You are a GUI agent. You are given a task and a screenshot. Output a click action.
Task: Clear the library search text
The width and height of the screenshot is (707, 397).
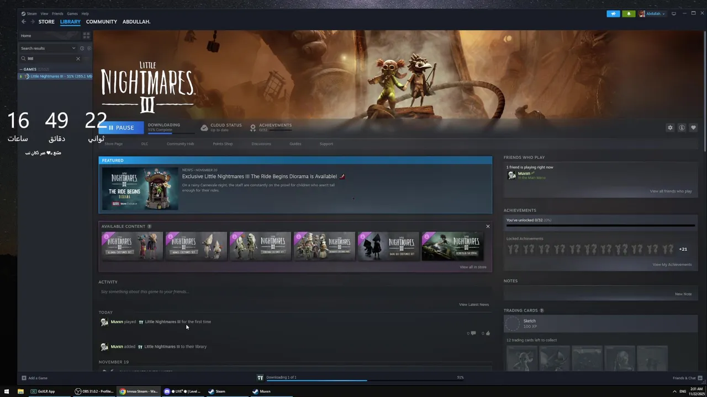[78, 58]
